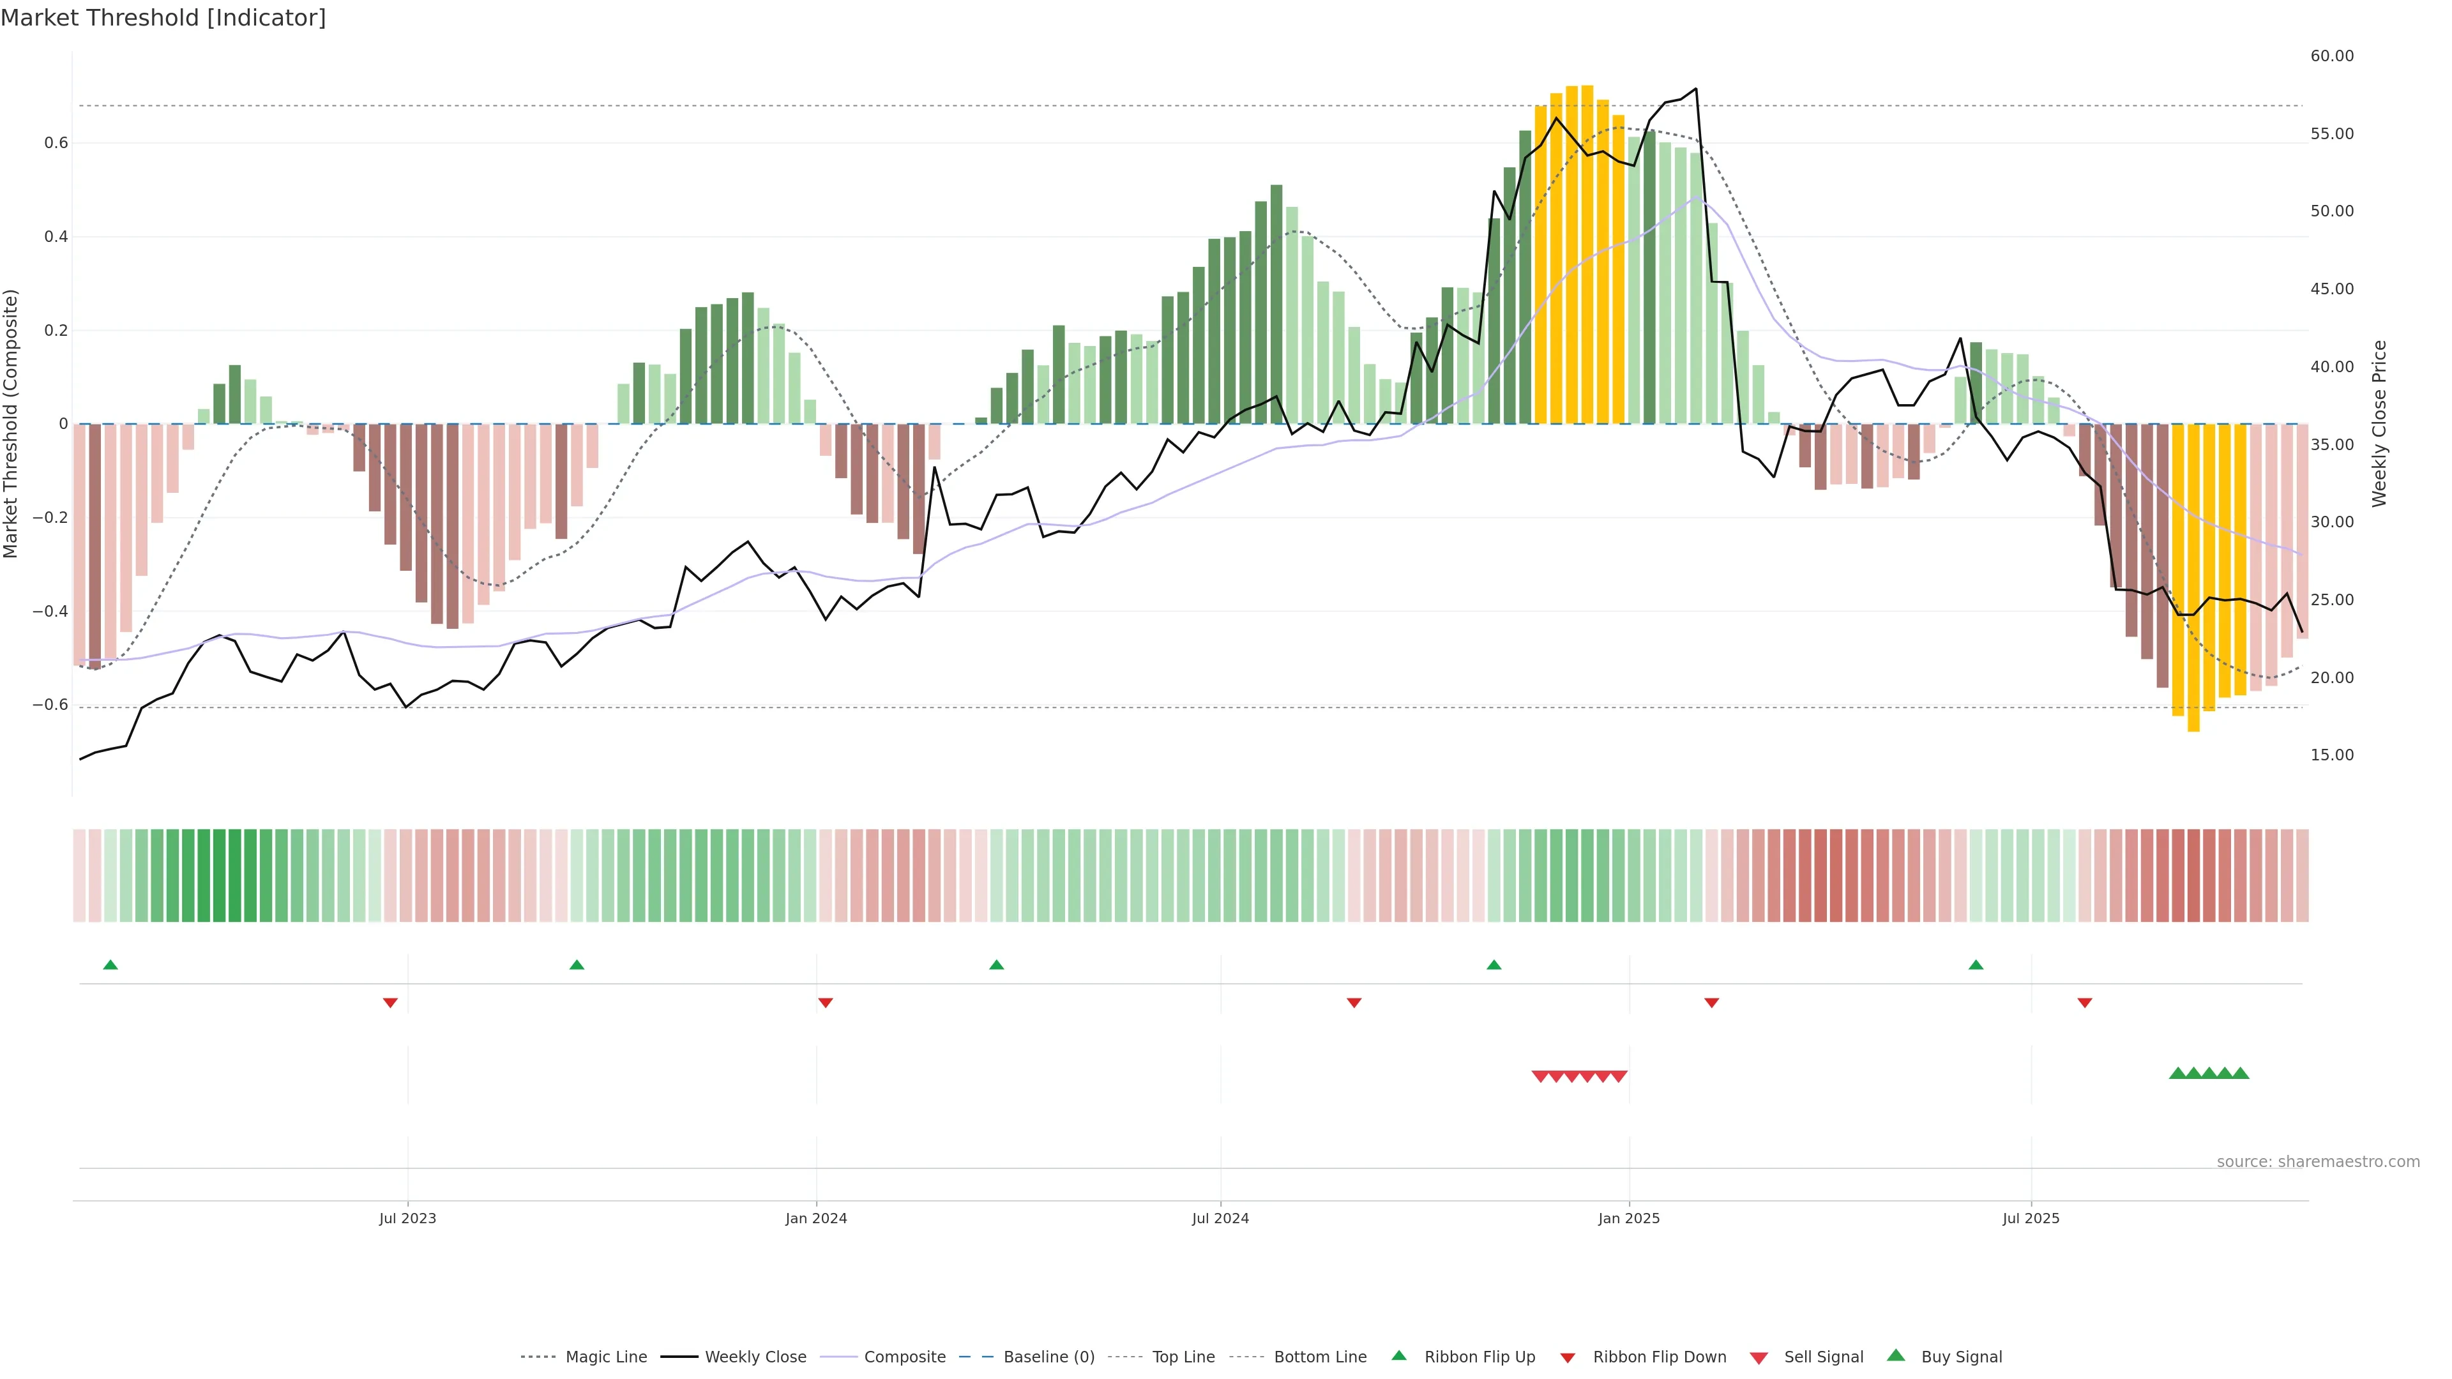Click the Ribbon Flip Down legend triangle

[x=1567, y=1358]
